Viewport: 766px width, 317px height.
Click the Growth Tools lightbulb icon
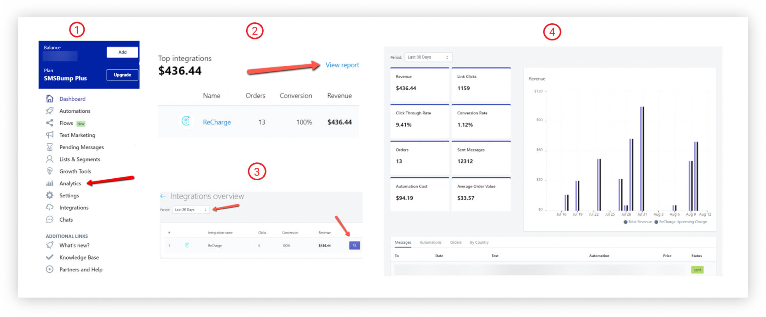(49, 171)
